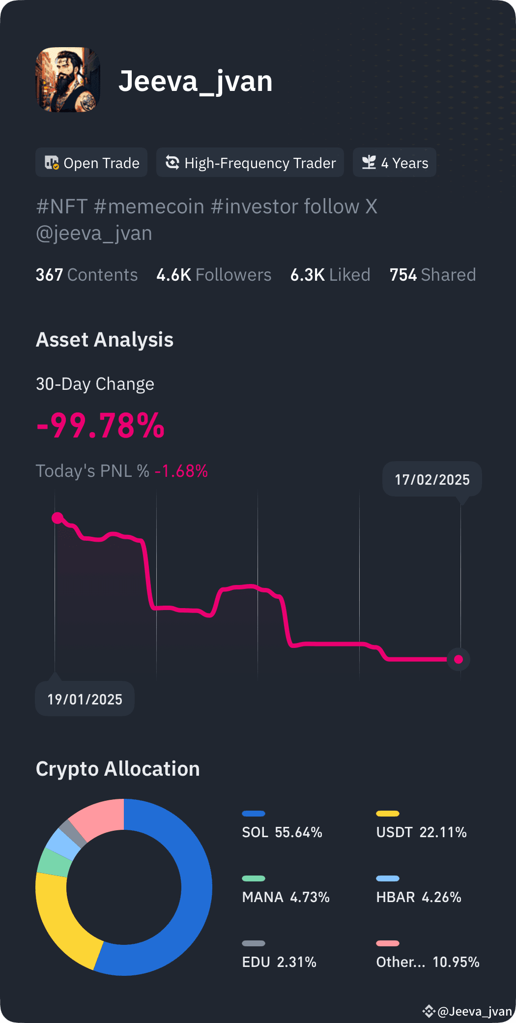Open the Crypto Allocation section
The height and width of the screenshot is (1023, 516).
pos(117,768)
